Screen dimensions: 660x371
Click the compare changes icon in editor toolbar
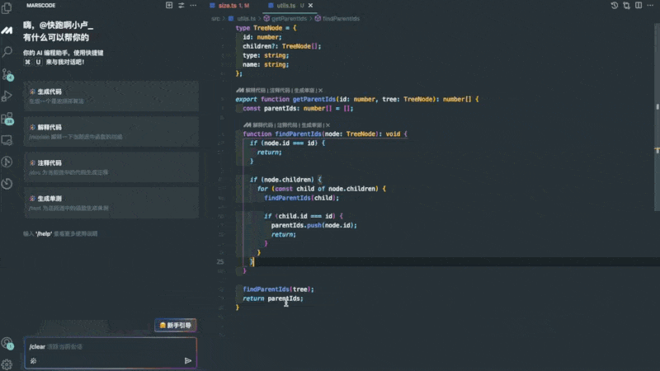tap(626, 6)
